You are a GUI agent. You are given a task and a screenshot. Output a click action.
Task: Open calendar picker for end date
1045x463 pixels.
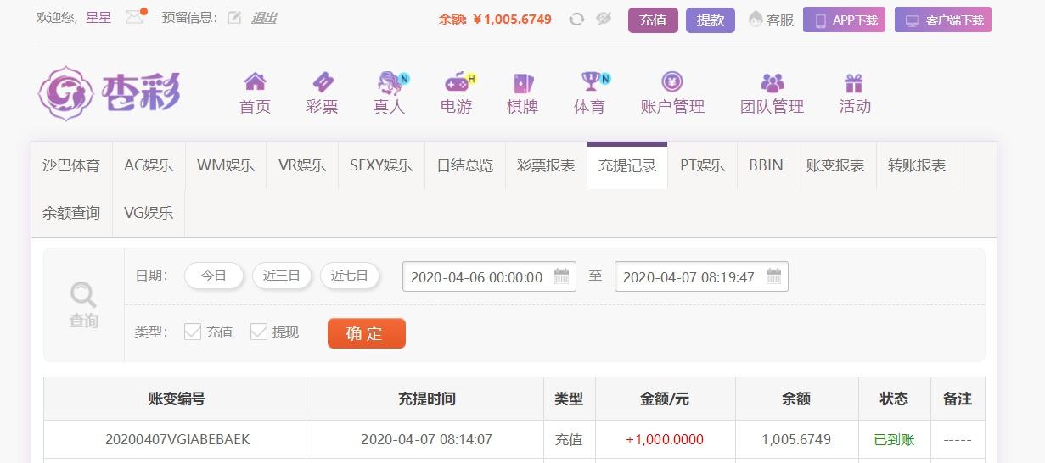[x=773, y=276]
